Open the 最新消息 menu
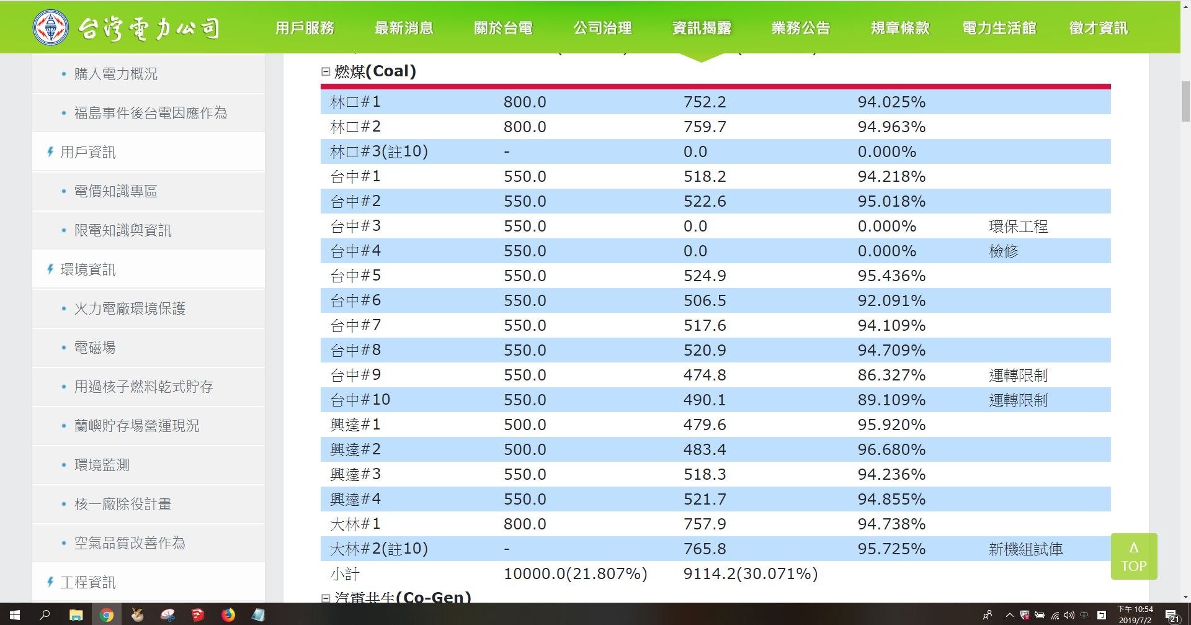Image resolution: width=1191 pixels, height=625 pixels. pos(404,28)
